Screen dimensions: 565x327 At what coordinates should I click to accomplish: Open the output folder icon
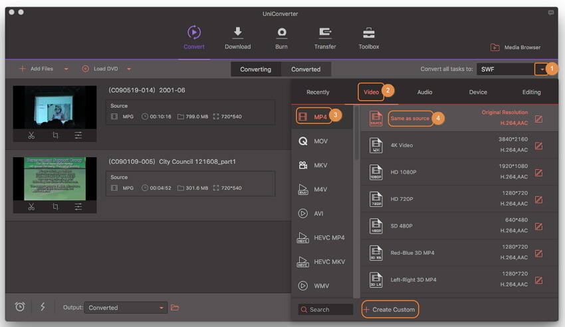click(x=175, y=308)
